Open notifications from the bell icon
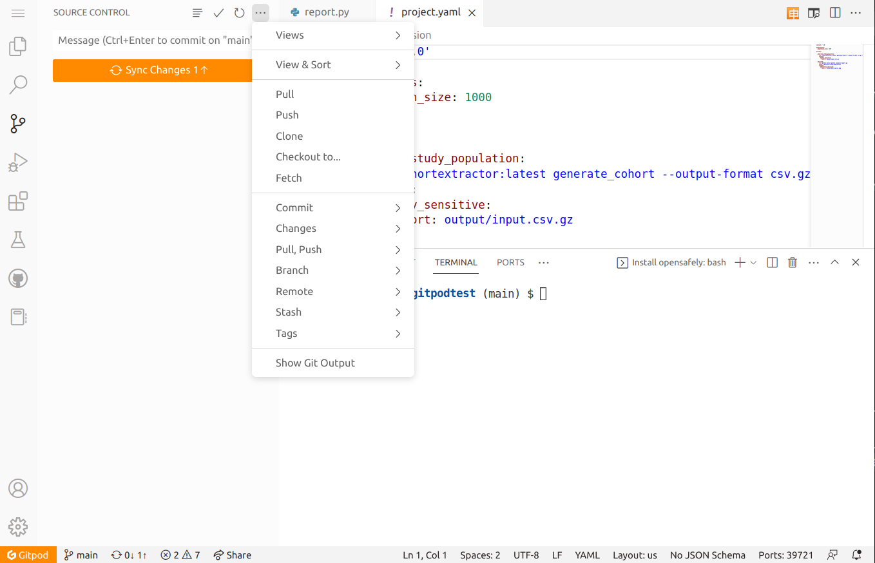This screenshot has width=875, height=563. pyautogui.click(x=856, y=555)
